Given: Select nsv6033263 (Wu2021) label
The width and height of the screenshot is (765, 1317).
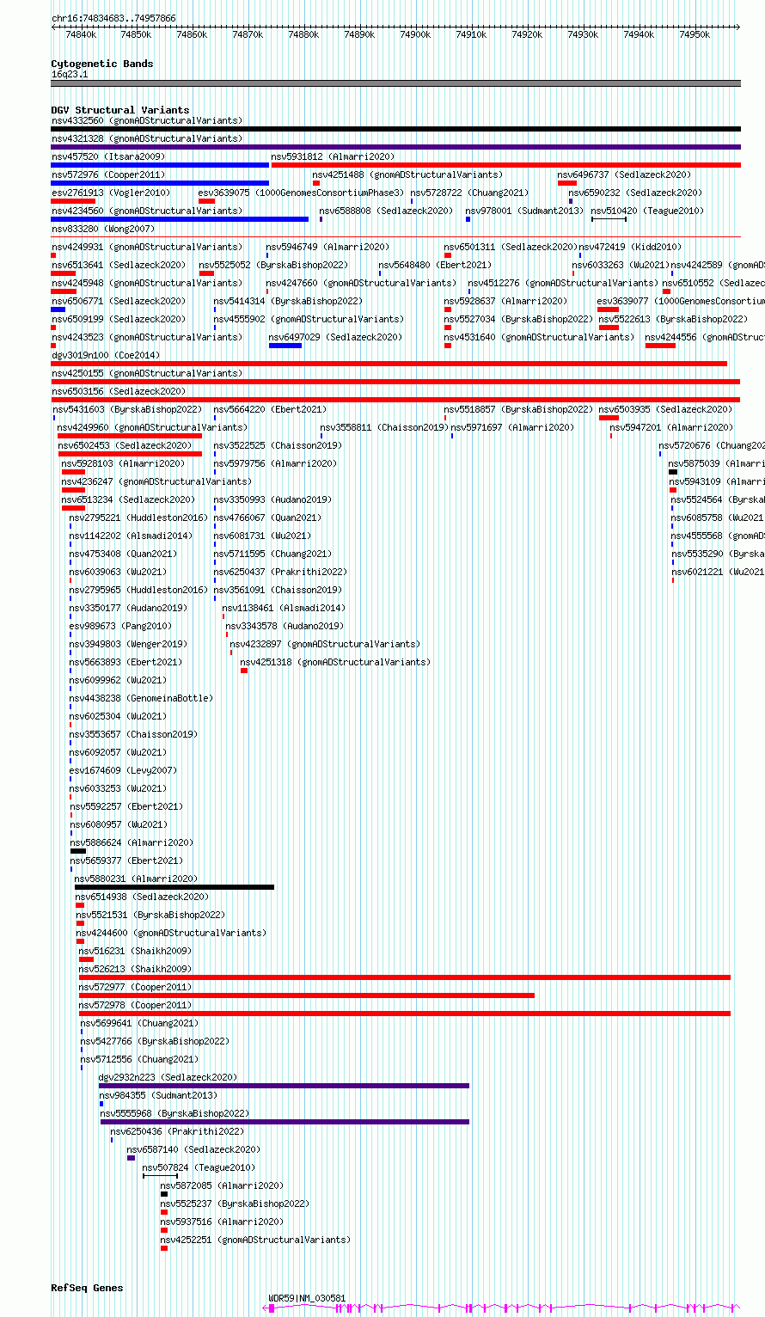Looking at the screenshot, I should [x=621, y=265].
